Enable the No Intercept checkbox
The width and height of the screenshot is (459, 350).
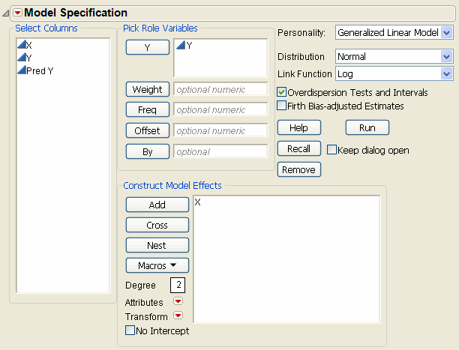point(130,331)
